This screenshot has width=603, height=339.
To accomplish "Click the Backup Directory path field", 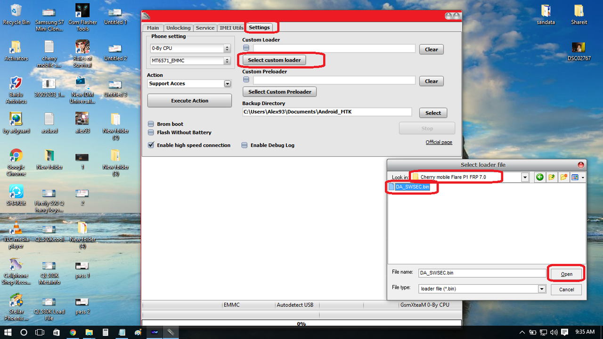I will coord(327,112).
